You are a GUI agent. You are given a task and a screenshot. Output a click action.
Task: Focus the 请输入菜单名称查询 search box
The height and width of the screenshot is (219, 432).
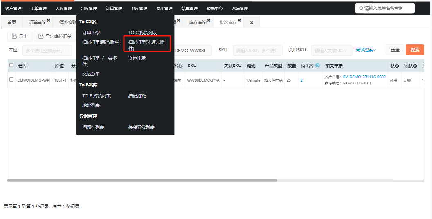[385, 9]
